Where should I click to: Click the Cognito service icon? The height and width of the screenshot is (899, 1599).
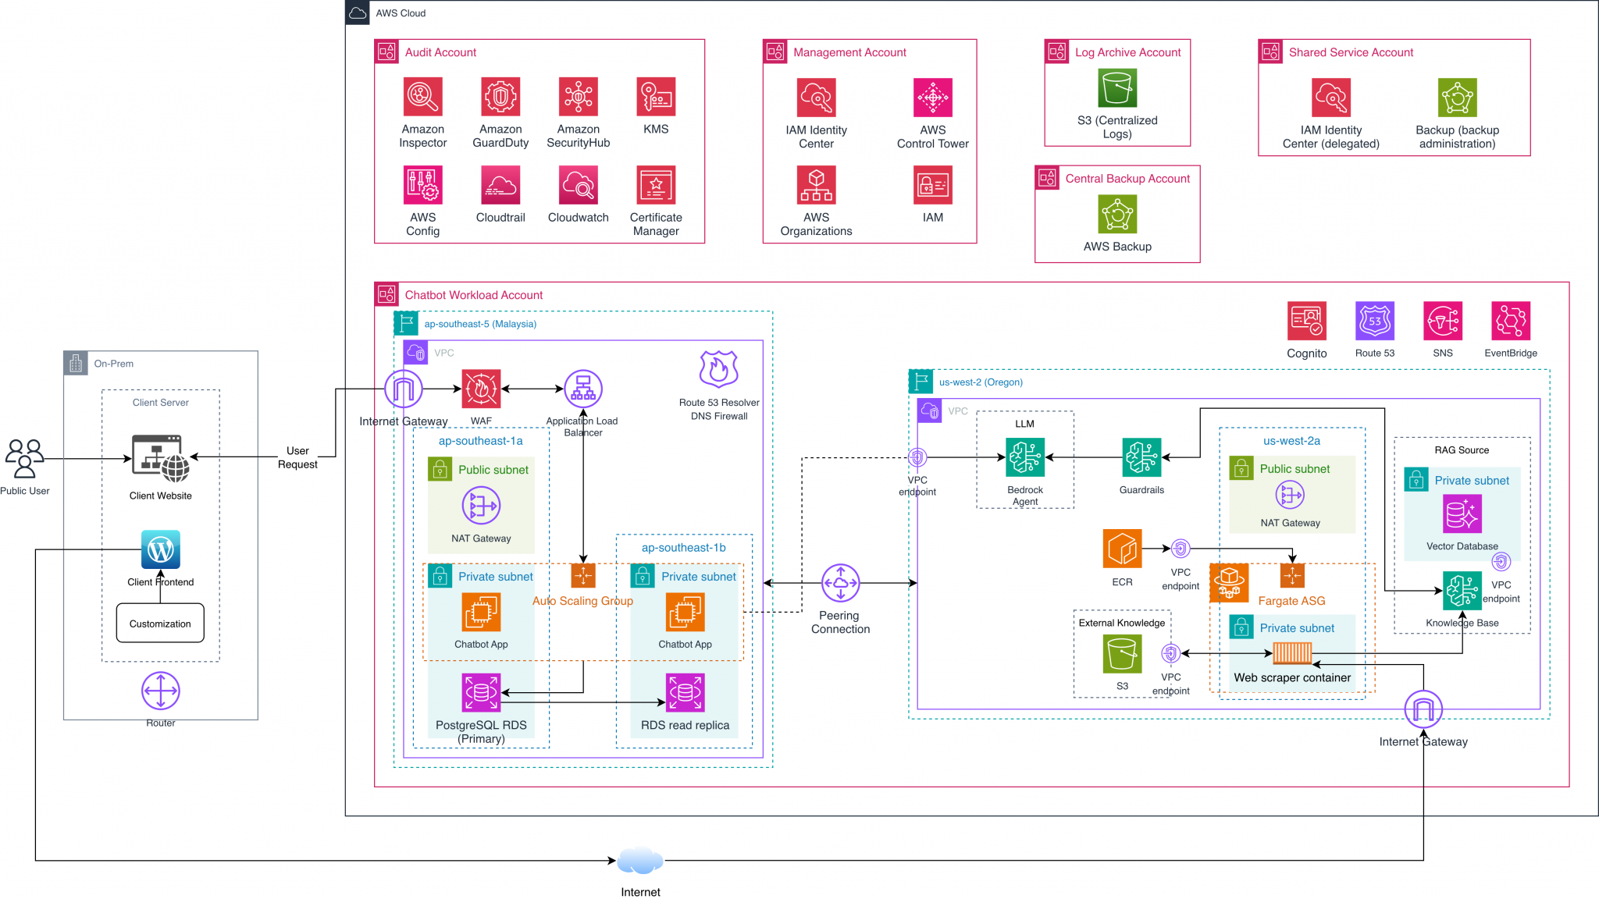1306,321
